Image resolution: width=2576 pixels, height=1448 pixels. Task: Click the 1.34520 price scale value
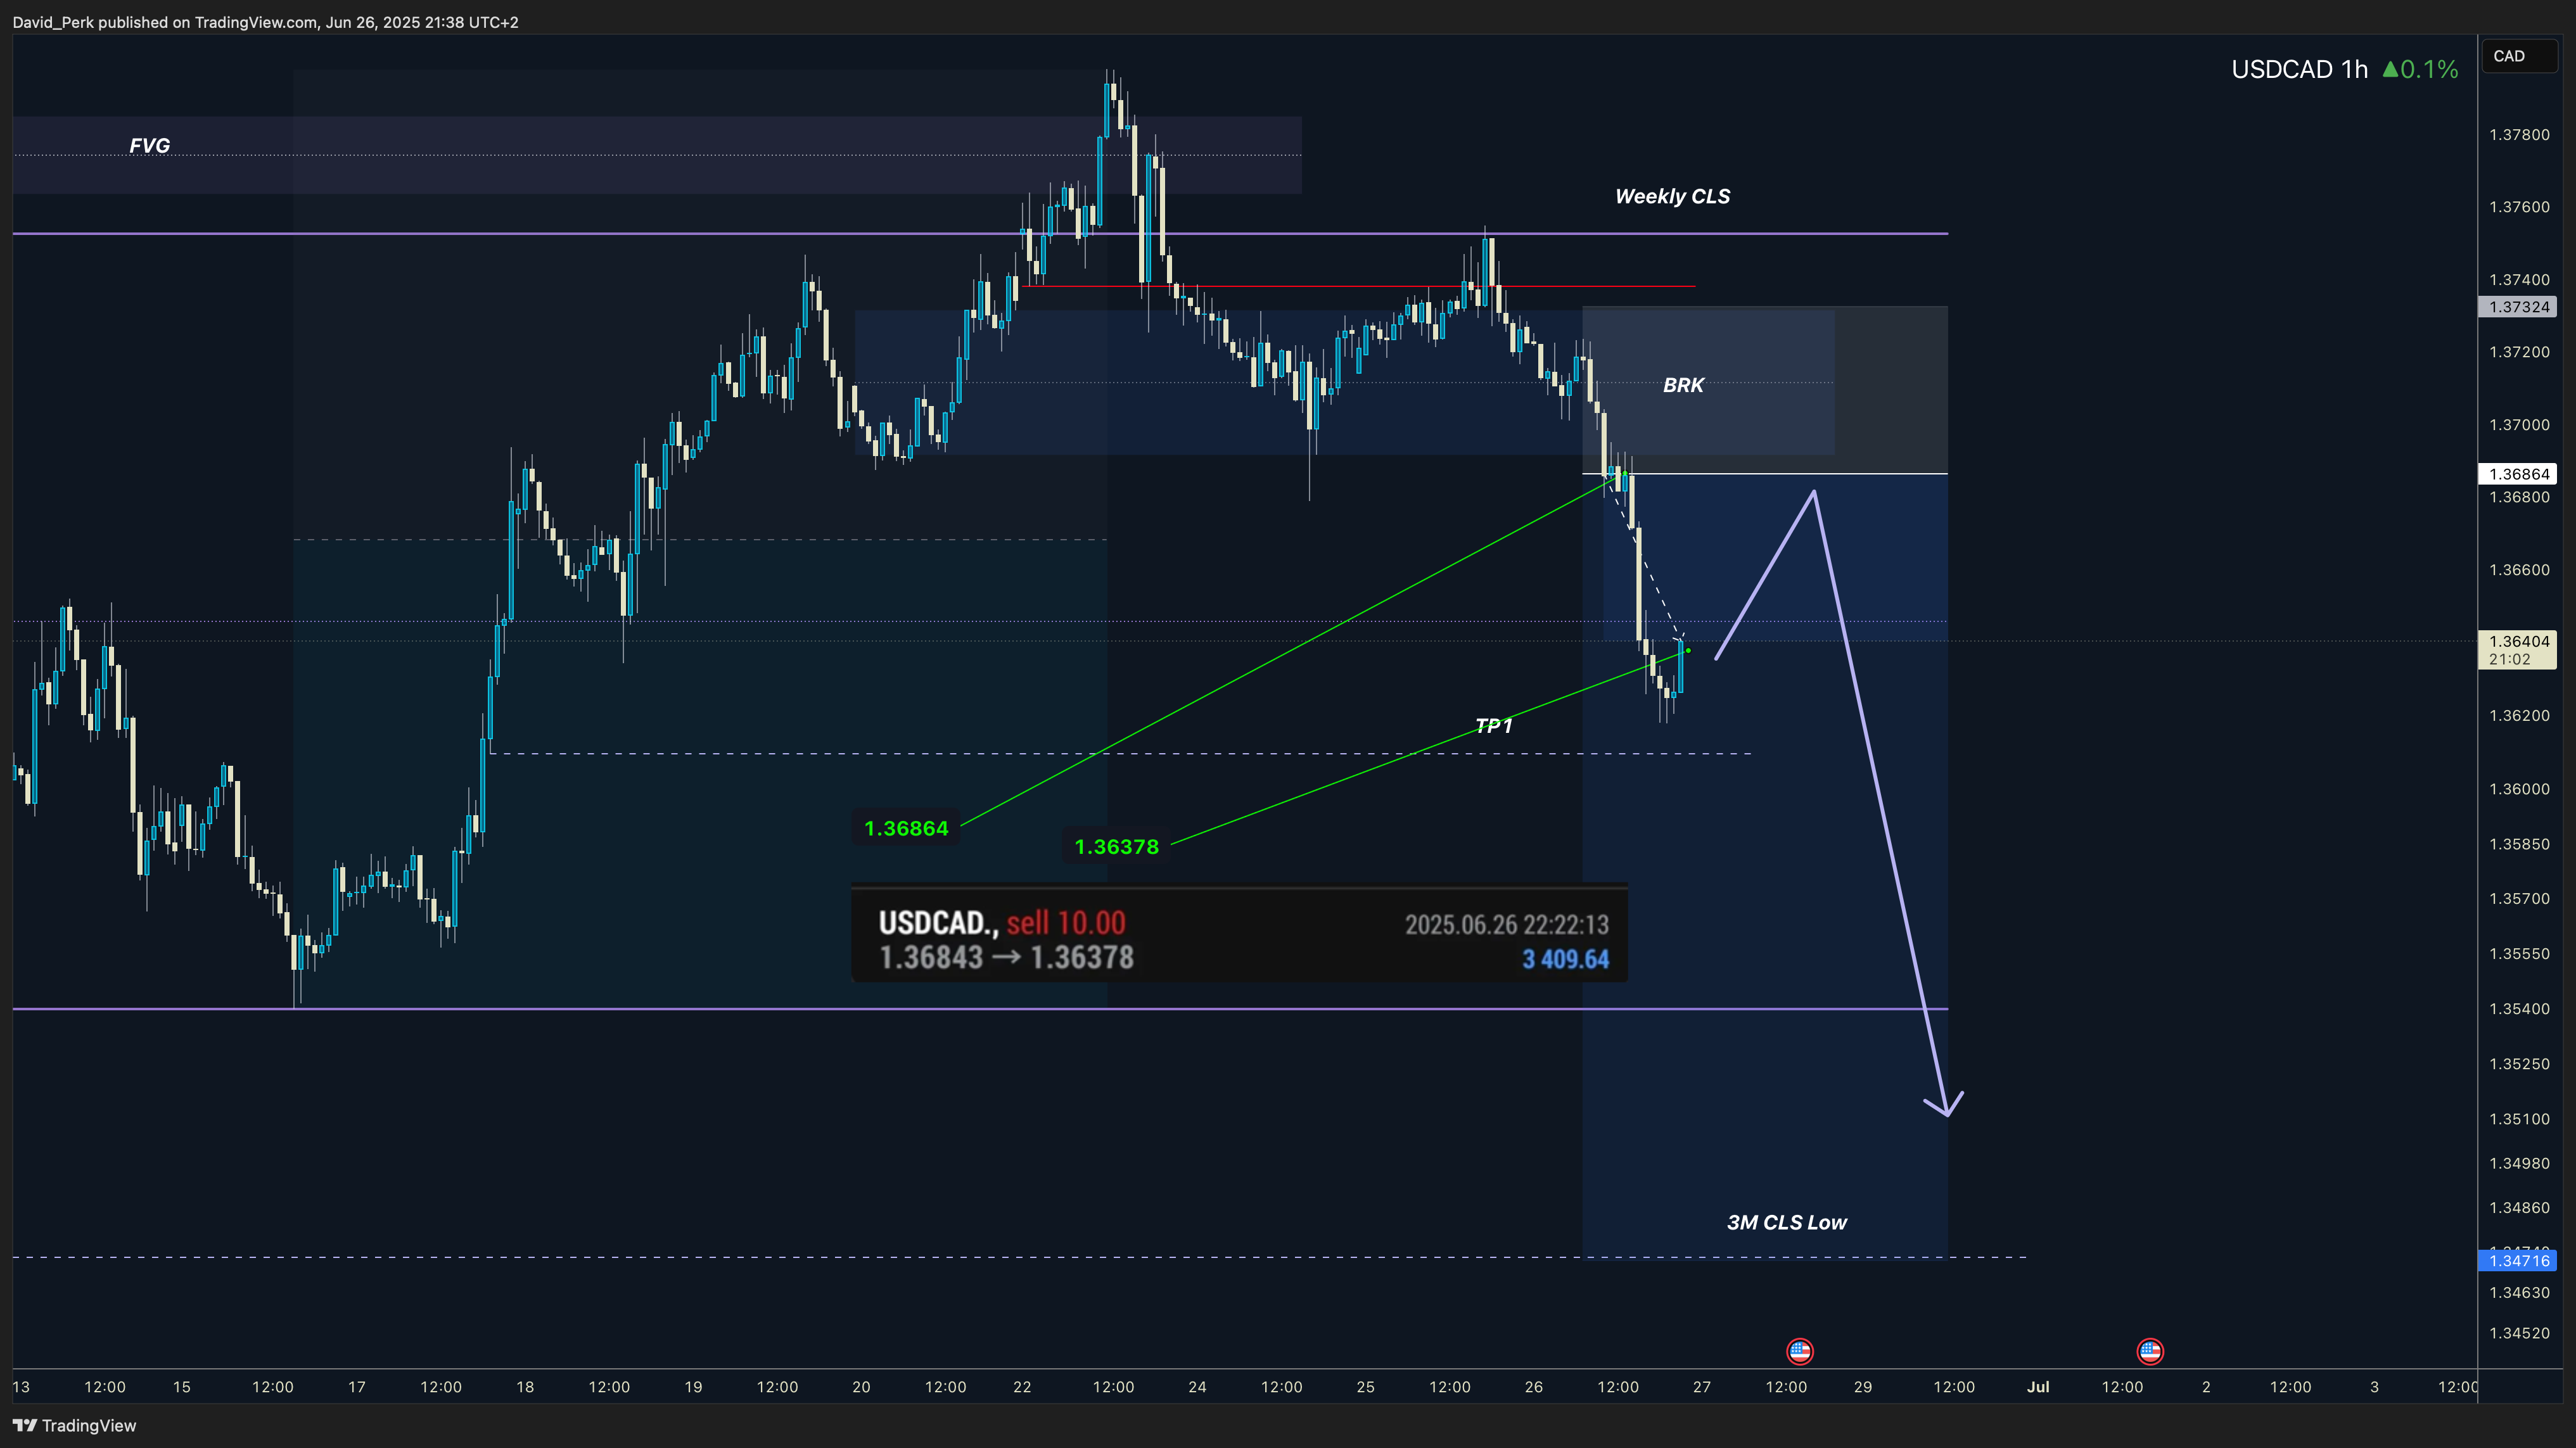coord(2519,1333)
